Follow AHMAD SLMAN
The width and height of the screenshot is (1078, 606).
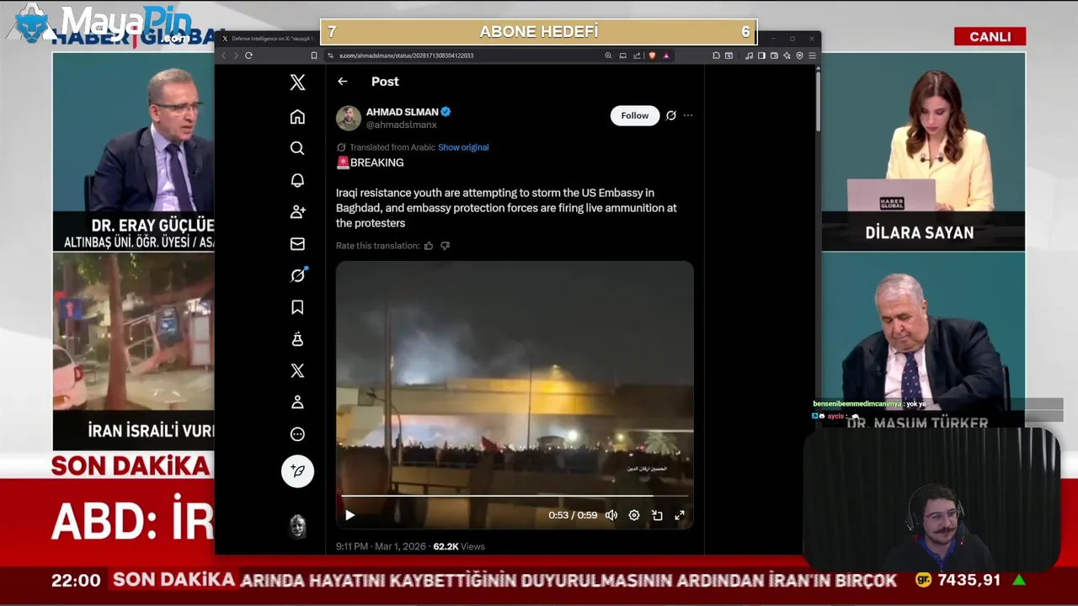coord(635,115)
